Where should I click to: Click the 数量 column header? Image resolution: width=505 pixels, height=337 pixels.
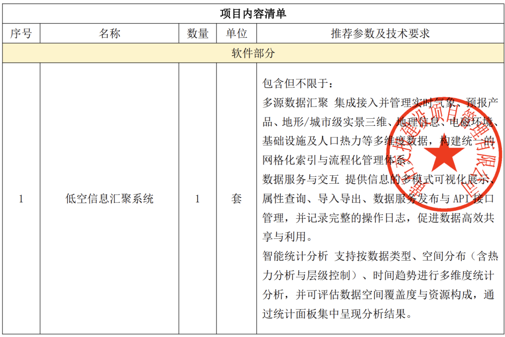point(197,33)
